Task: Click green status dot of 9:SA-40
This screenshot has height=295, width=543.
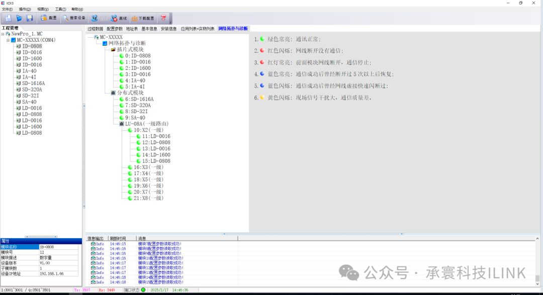Action: tap(122, 118)
